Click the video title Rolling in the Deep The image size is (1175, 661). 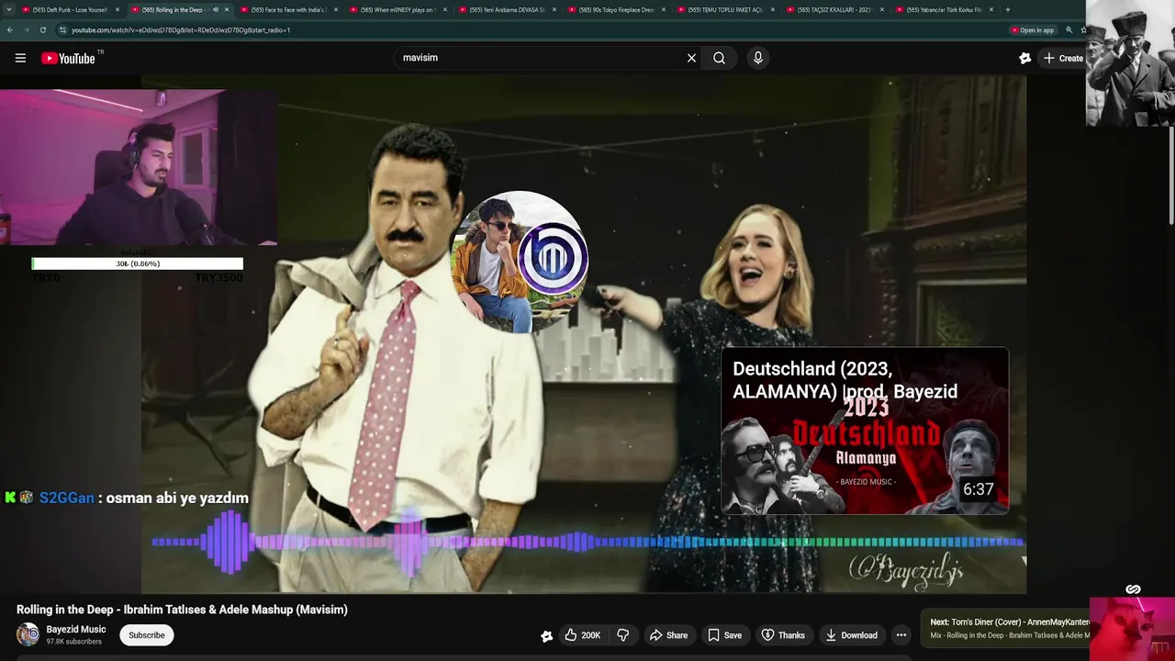pyautogui.click(x=182, y=610)
